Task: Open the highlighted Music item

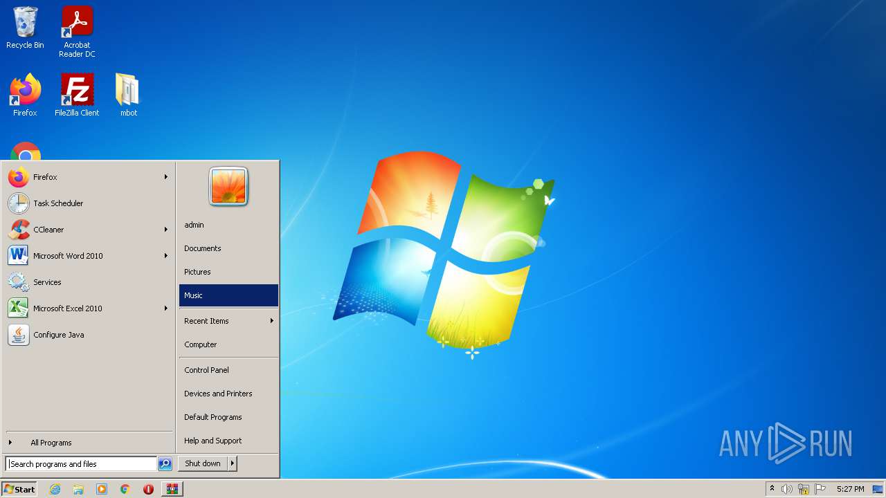Action: [228, 295]
